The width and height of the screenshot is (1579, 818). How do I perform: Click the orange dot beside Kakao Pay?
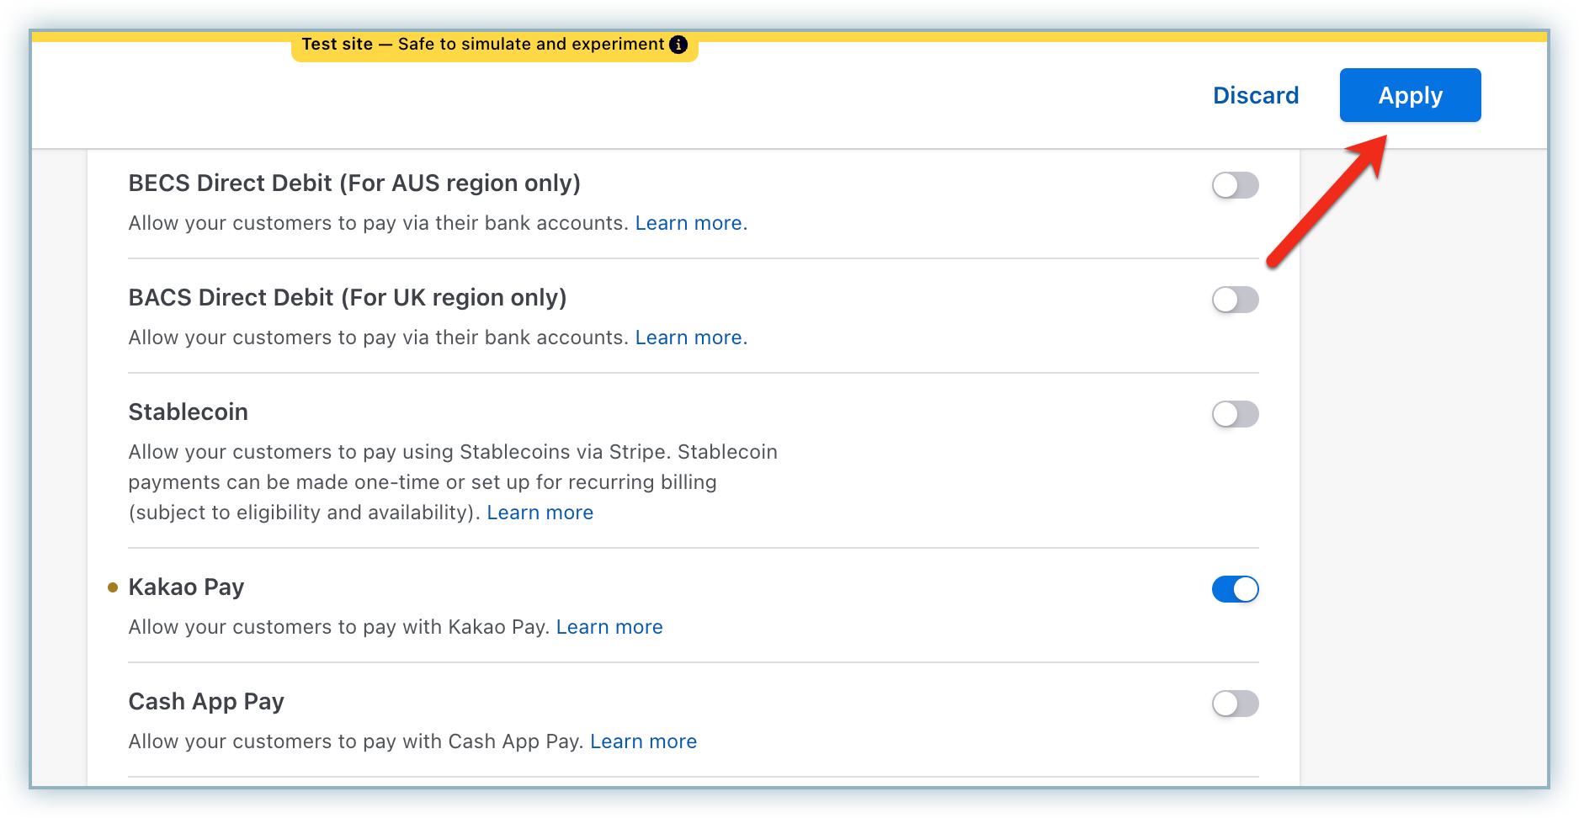pos(113,587)
